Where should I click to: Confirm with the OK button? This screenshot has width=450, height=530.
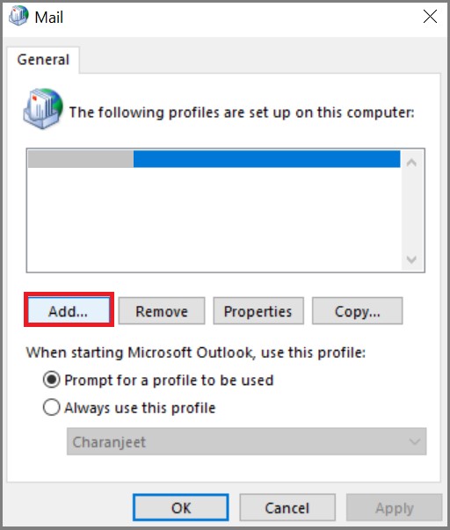click(181, 507)
